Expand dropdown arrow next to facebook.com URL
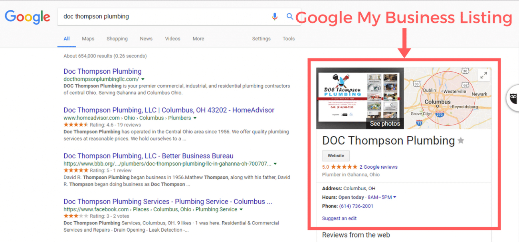 click(x=241, y=210)
